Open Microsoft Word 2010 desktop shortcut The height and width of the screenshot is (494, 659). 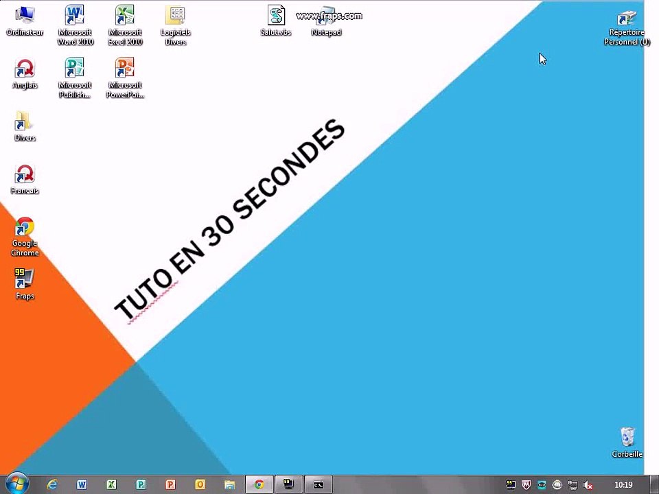click(75, 25)
